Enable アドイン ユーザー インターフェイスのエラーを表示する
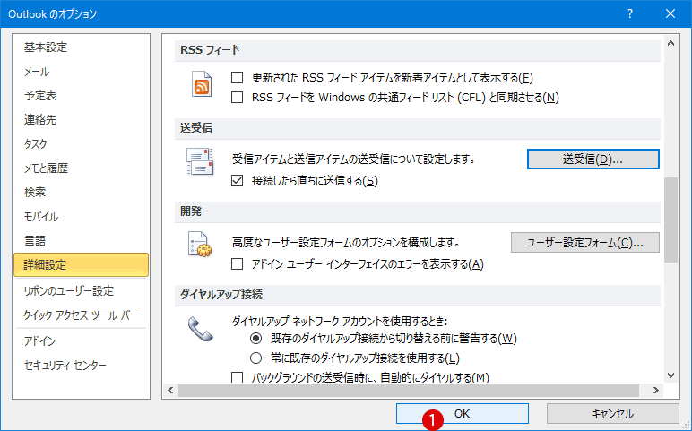The width and height of the screenshot is (692, 431). coord(238,263)
